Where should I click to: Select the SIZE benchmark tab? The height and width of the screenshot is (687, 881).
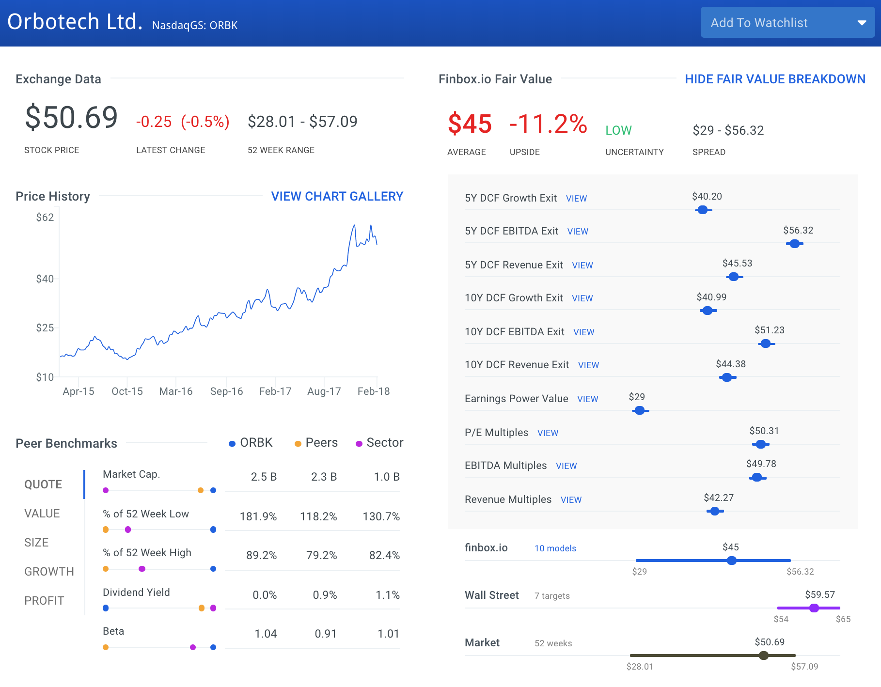[x=36, y=543]
